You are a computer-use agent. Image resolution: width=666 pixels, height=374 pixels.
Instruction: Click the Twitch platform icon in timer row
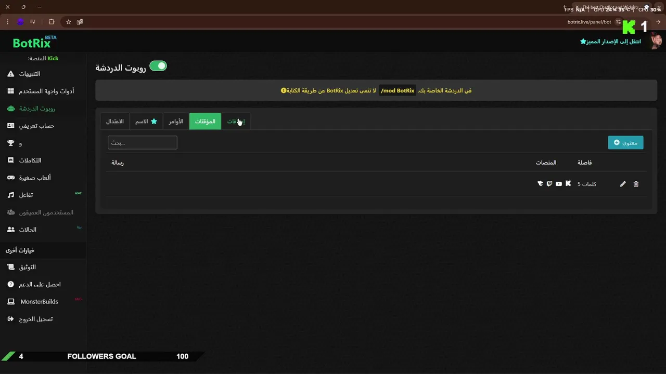point(549,184)
